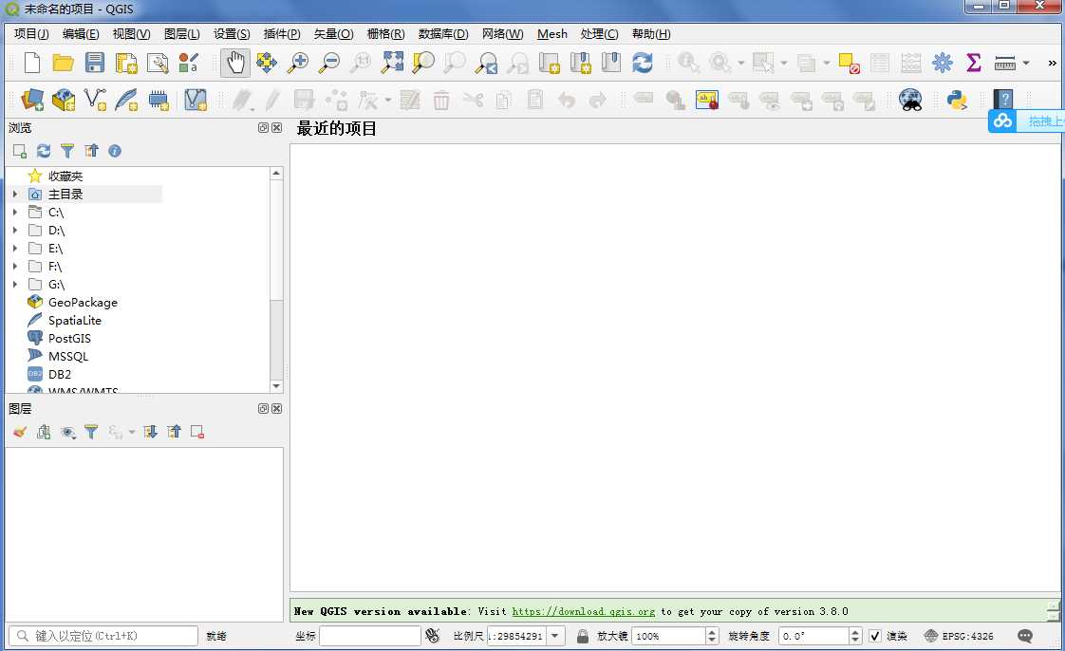Click the Refresh map icon in toolbar
Image resolution: width=1065 pixels, height=651 pixels.
tap(642, 63)
